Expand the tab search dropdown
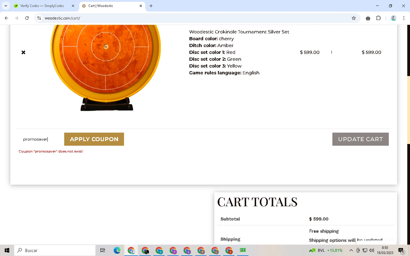This screenshot has width=410, height=256. click(6, 6)
